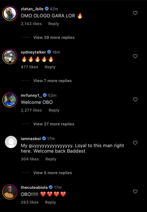View mrfunny1_'s avatar story
Viewport: 147px width, 212px height.
point(10,100)
